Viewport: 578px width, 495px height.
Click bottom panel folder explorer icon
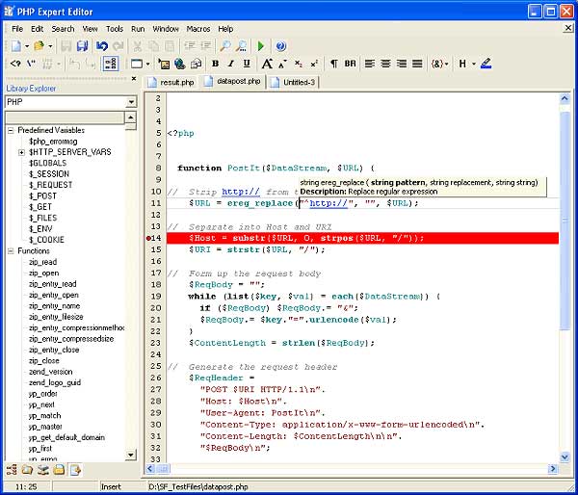[27, 470]
